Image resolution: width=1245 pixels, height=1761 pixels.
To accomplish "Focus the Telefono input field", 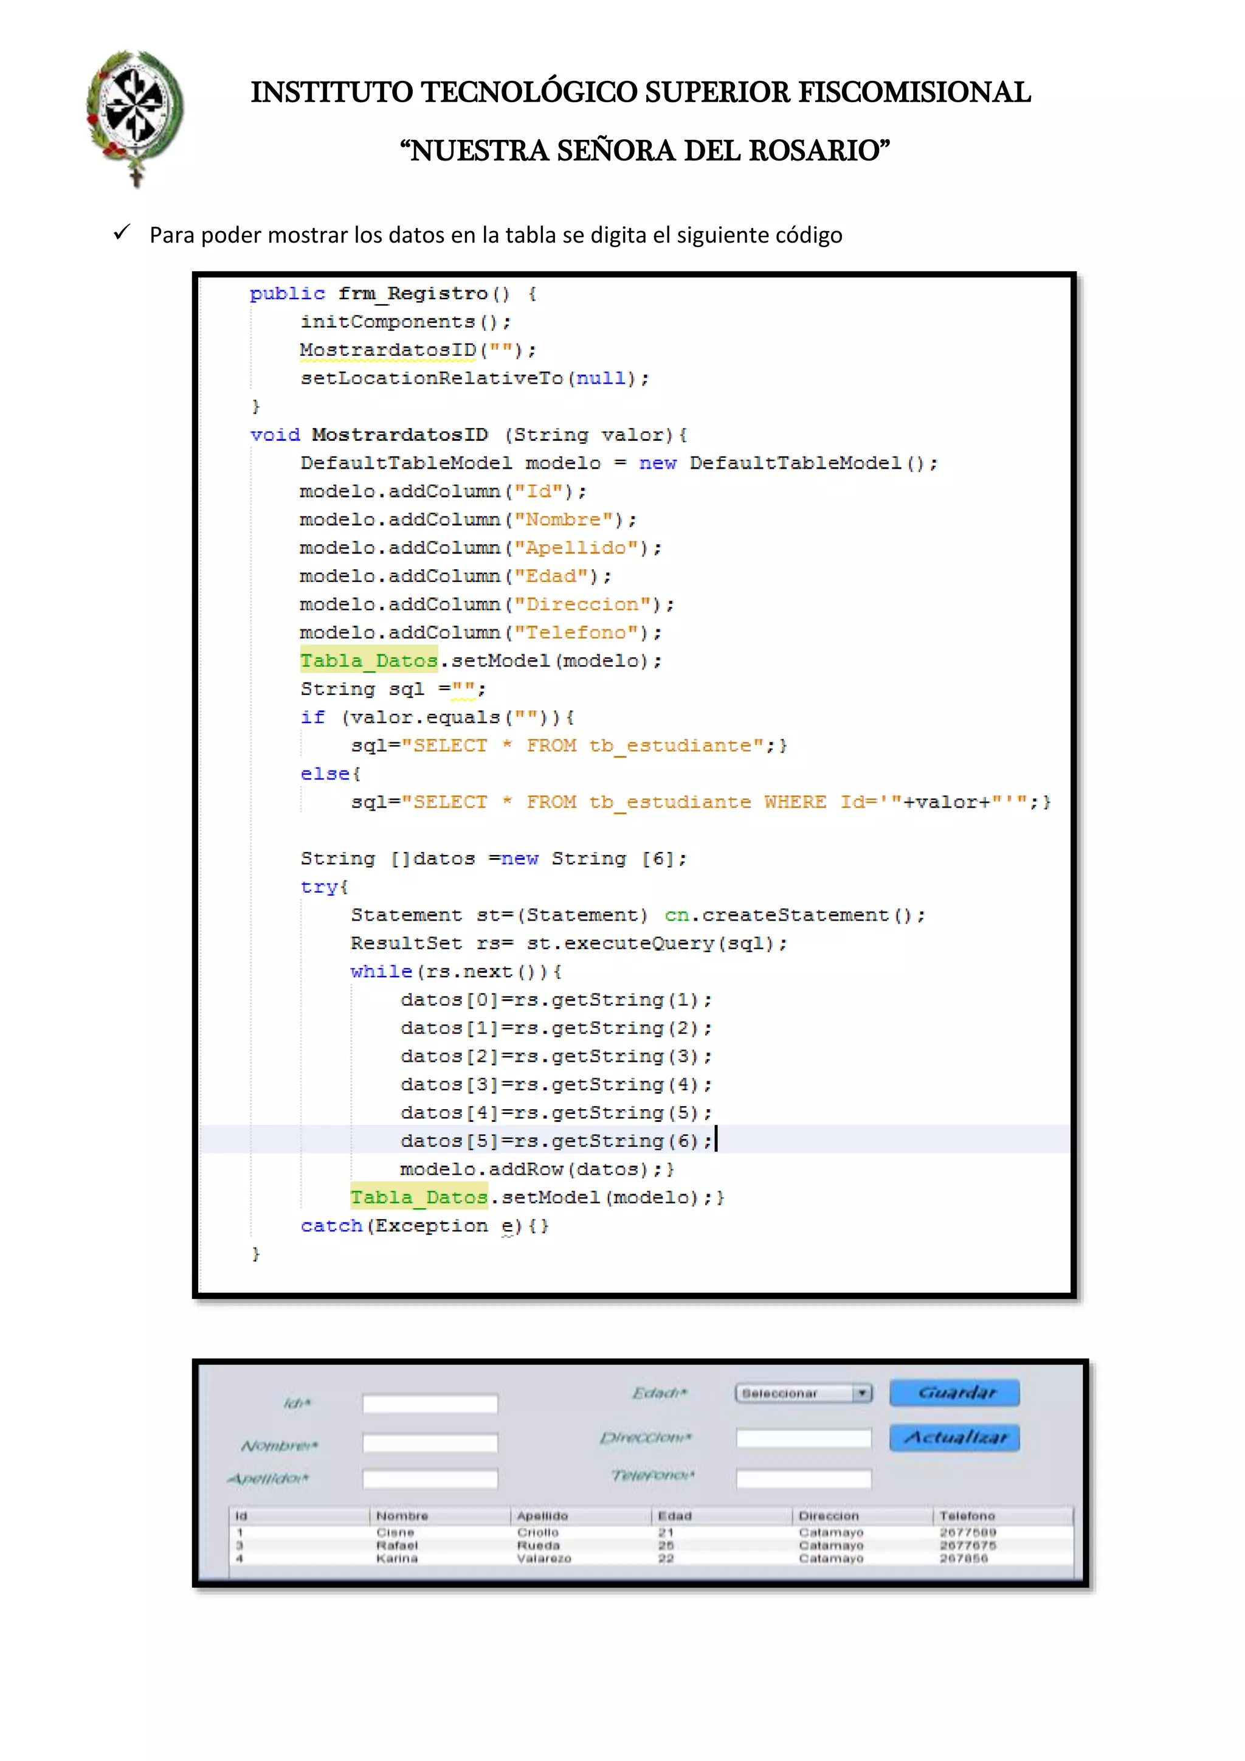I will point(804,1478).
